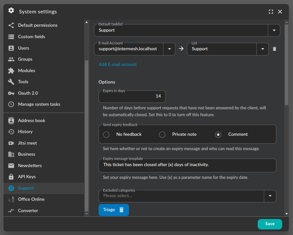Click the Add E-mail account link

point(118,65)
